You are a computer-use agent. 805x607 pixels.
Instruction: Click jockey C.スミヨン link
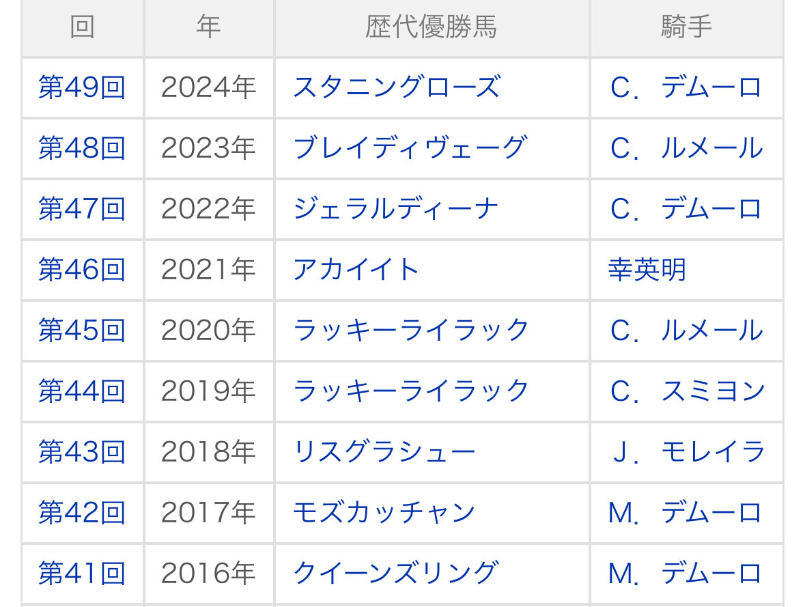pyautogui.click(x=686, y=391)
